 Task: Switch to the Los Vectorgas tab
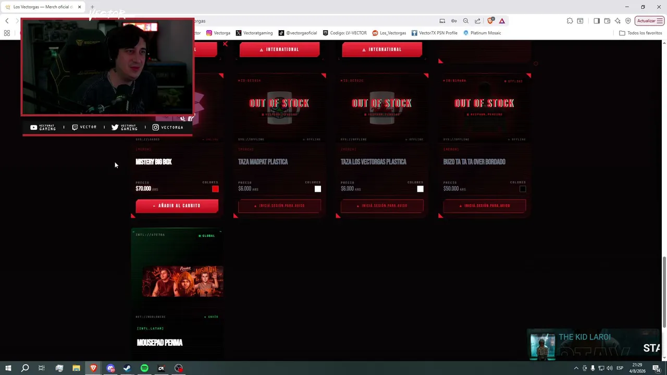pyautogui.click(x=43, y=7)
